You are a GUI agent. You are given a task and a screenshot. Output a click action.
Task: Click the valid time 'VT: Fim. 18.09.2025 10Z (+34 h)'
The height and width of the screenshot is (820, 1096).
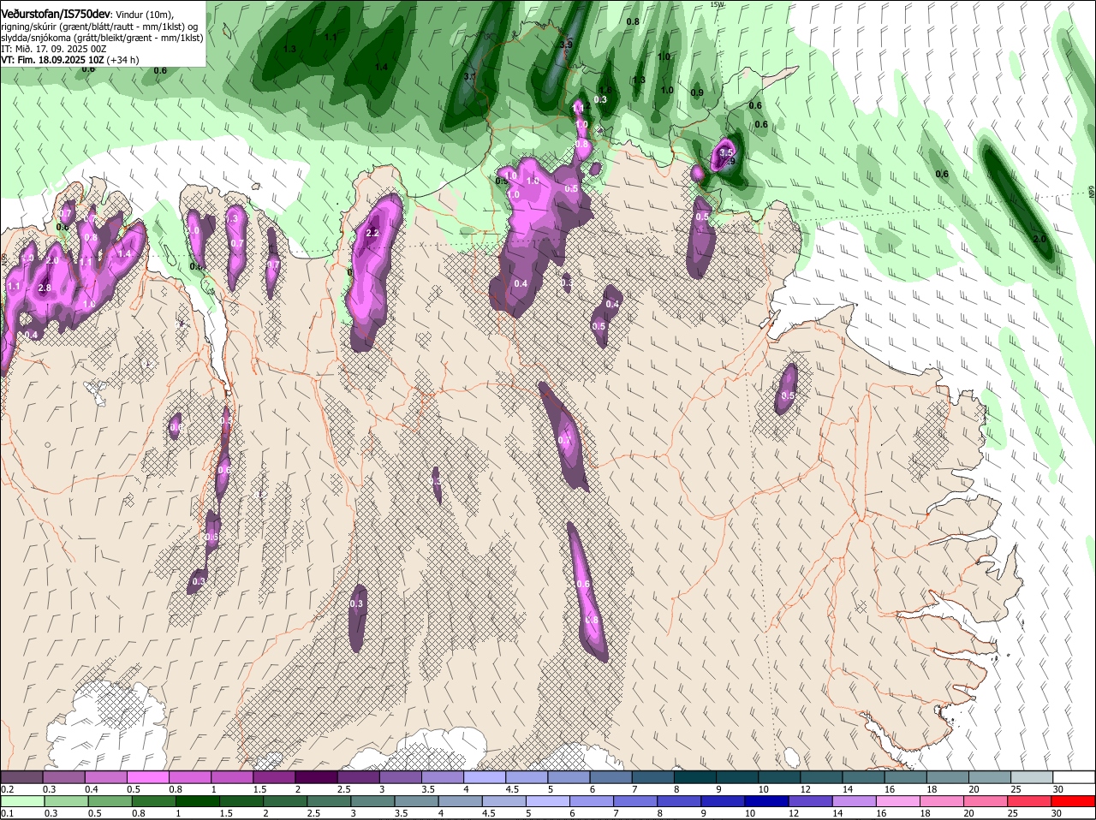[70, 60]
